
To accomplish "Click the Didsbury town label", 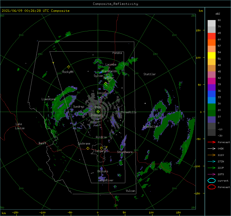I will pos(97,115).
